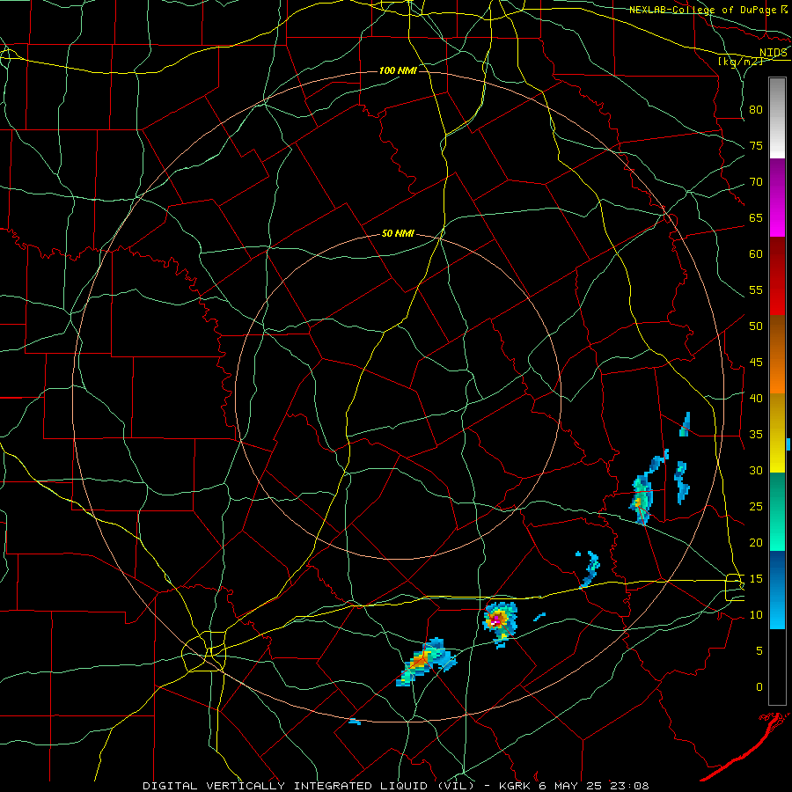
Task: Click the "5" value on the VIL scale
Action: click(759, 651)
